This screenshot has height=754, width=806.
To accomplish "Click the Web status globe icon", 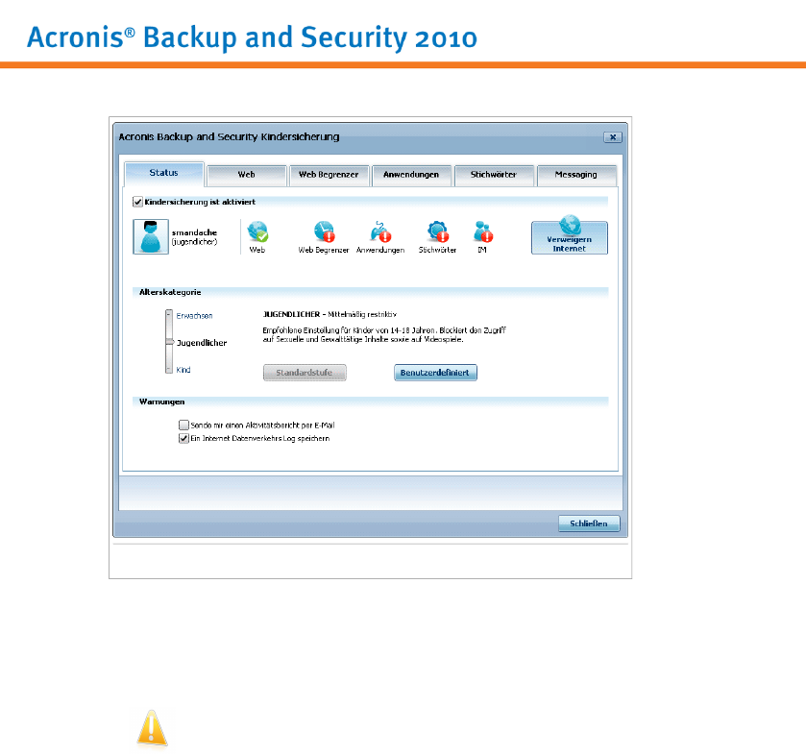I will point(256,231).
